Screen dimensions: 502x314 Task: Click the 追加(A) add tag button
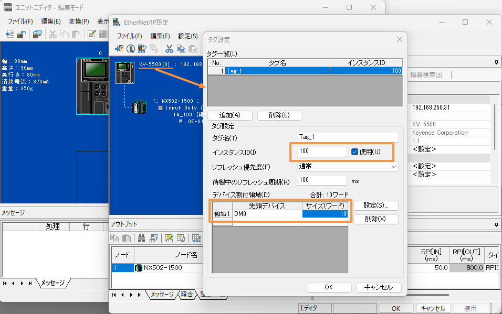(x=230, y=115)
